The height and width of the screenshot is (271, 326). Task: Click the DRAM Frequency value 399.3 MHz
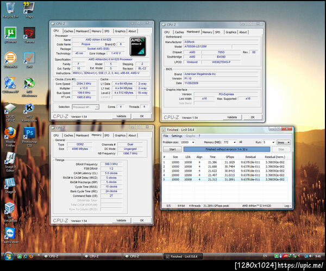coord(111,164)
